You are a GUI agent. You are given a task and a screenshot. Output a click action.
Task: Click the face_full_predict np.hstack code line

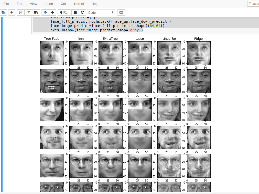[111, 21]
